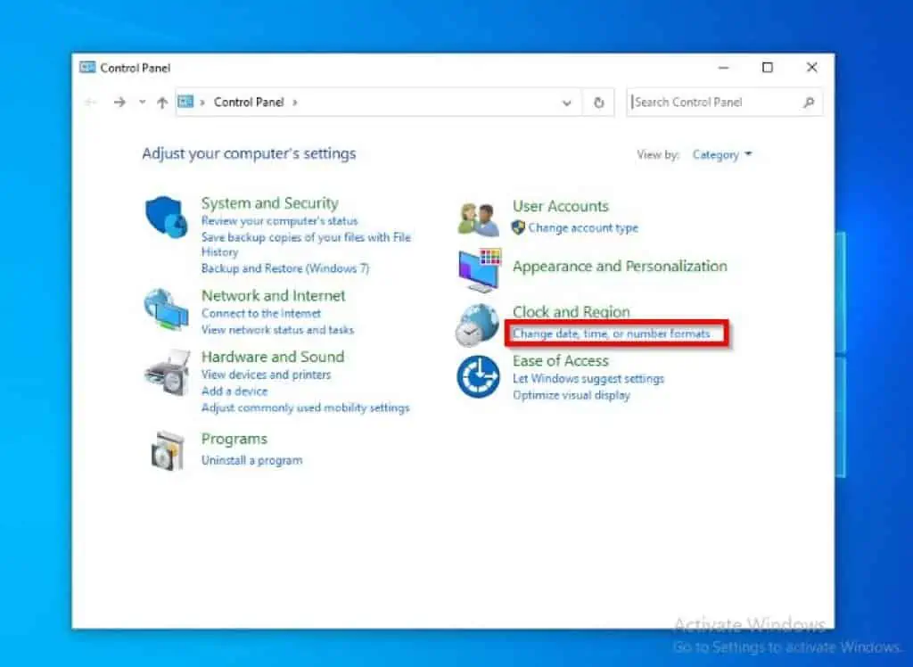Minimize the Control Panel window

pyautogui.click(x=724, y=68)
